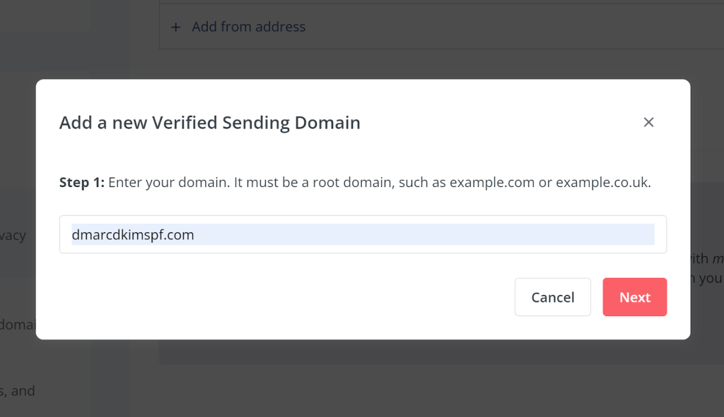The height and width of the screenshot is (417, 724).
Task: Click the "example.co.uk" text in the instructions
Action: [x=601, y=183]
